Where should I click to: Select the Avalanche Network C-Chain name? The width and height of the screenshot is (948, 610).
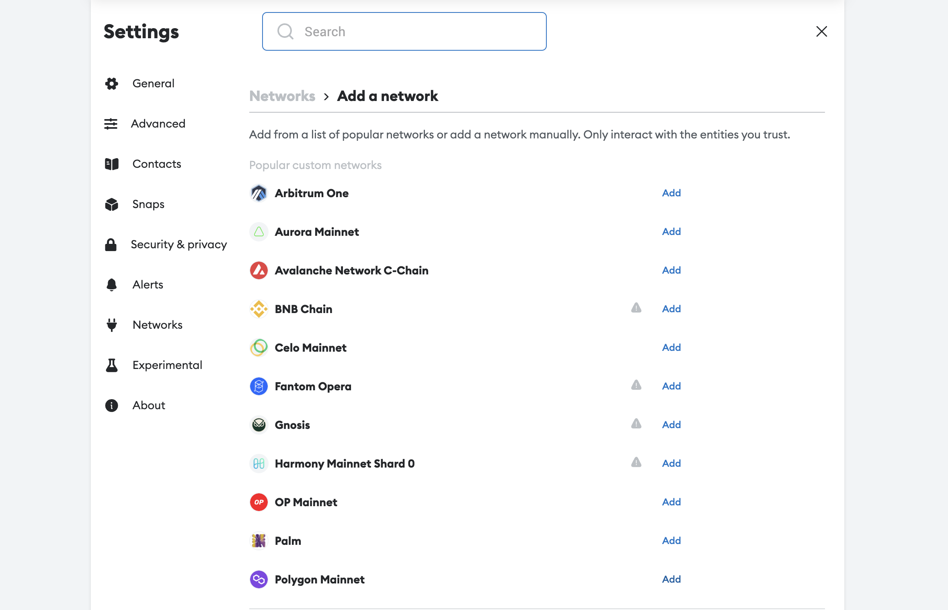352,270
